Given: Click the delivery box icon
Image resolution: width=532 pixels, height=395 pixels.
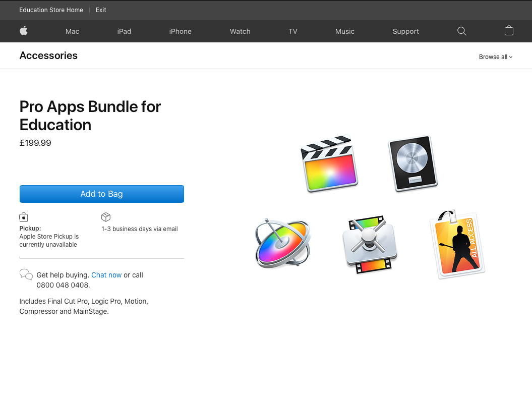Looking at the screenshot, I should coord(106,217).
